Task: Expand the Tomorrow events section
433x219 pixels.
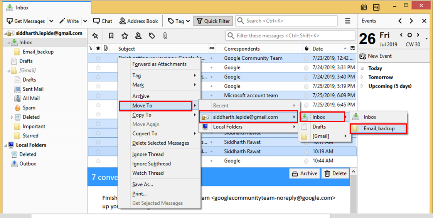Action: (362, 77)
